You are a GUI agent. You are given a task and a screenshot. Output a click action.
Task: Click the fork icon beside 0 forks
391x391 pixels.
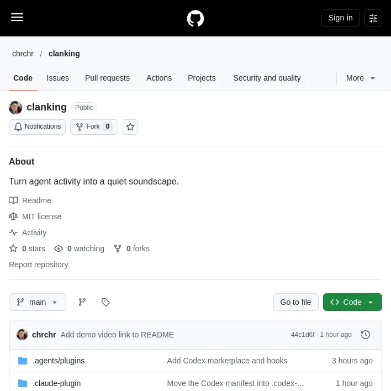[118, 249]
